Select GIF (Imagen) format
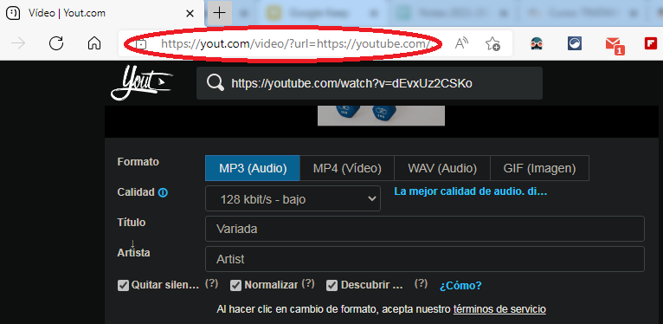663x324 pixels. (539, 168)
